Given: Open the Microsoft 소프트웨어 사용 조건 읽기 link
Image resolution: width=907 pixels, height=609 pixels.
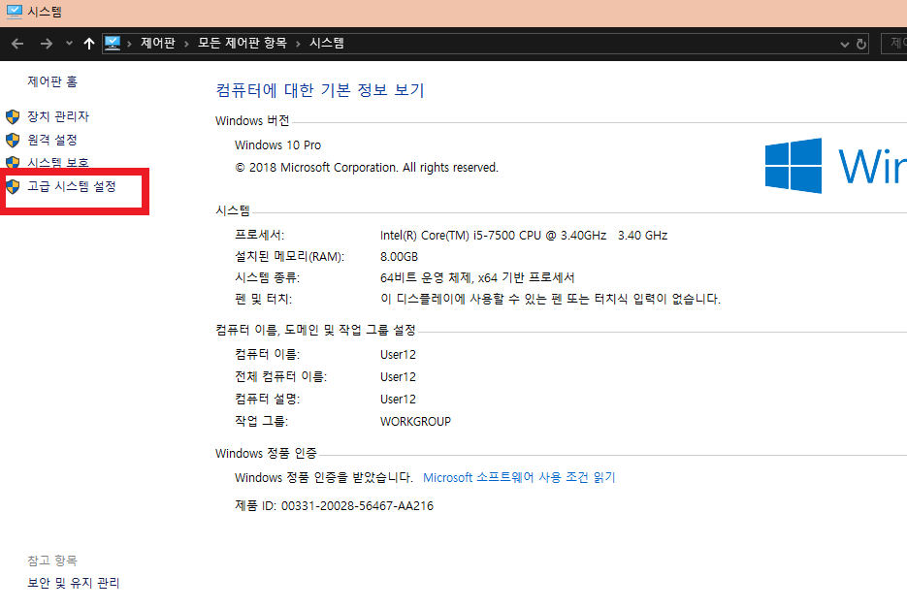Looking at the screenshot, I should click(519, 477).
